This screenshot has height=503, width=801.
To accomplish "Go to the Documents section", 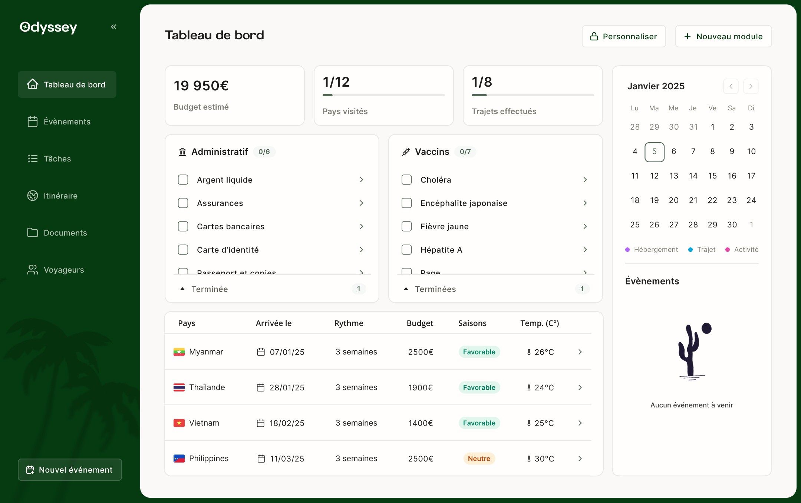I will 65,233.
